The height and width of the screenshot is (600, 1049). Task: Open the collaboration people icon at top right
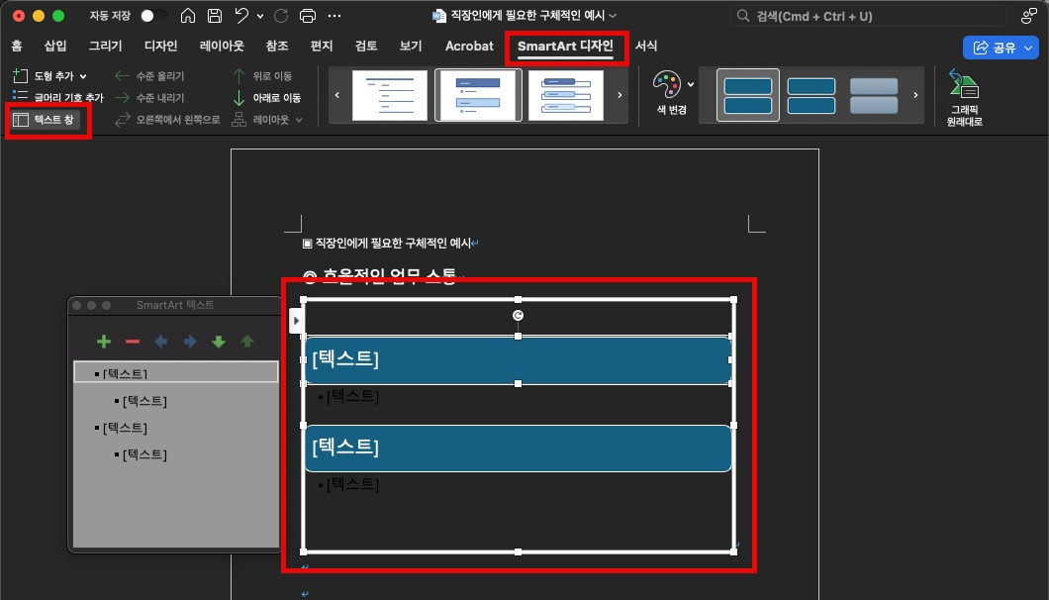1029,16
